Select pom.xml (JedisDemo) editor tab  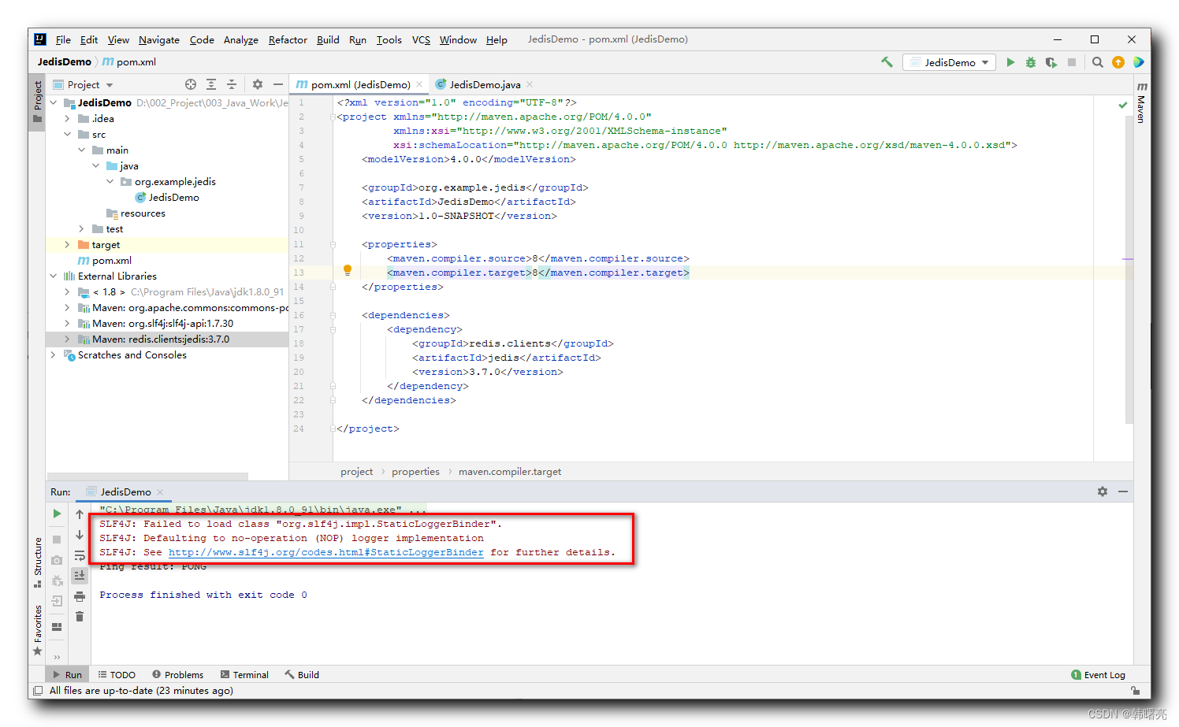[x=359, y=84]
